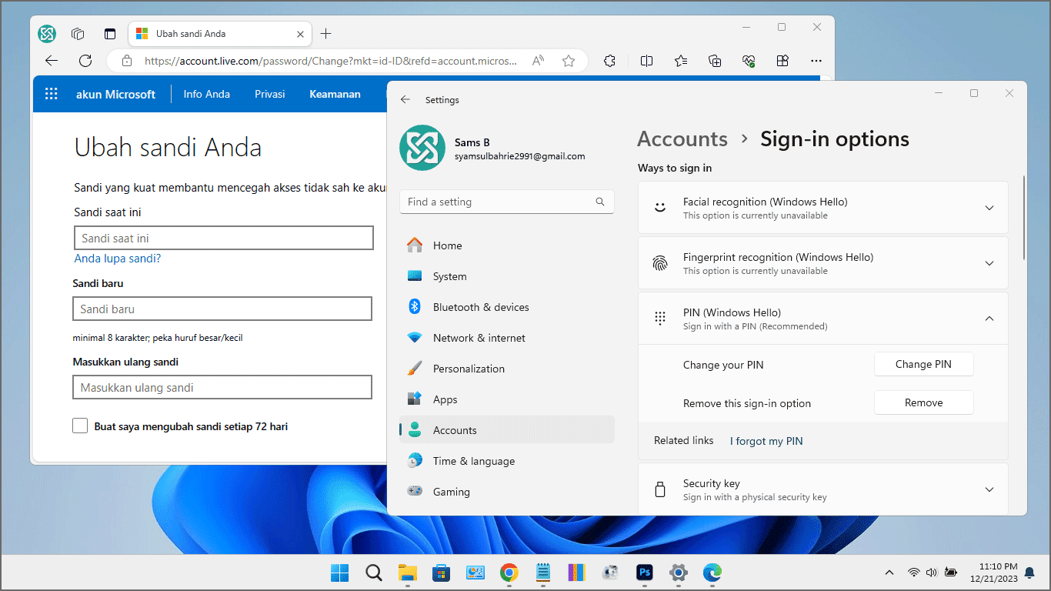The width and height of the screenshot is (1051, 591).
Task: Click the 'Masukkan ulang sandi' field
Action: coord(222,387)
